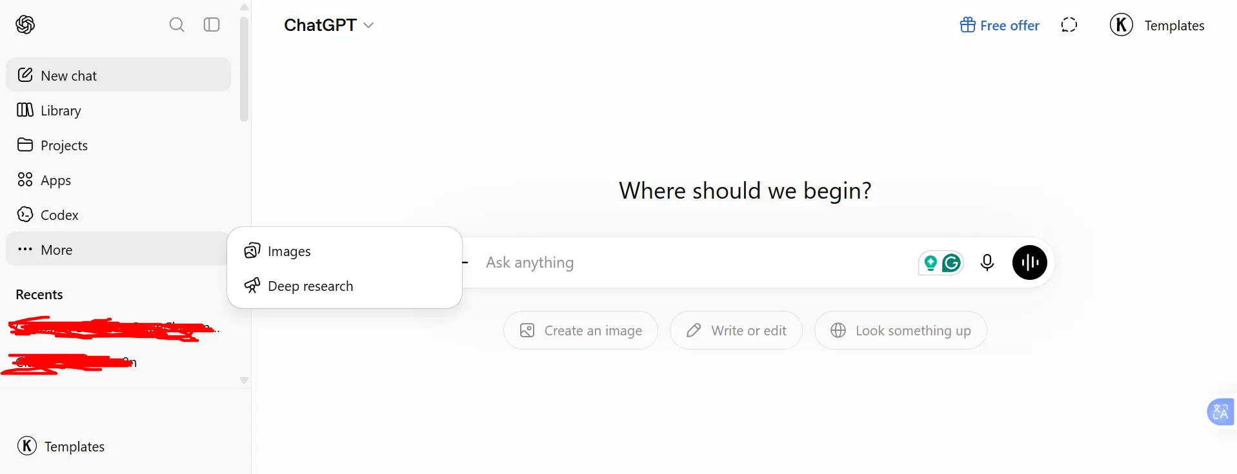Expand the ChatGPT model dropdown

(x=328, y=25)
